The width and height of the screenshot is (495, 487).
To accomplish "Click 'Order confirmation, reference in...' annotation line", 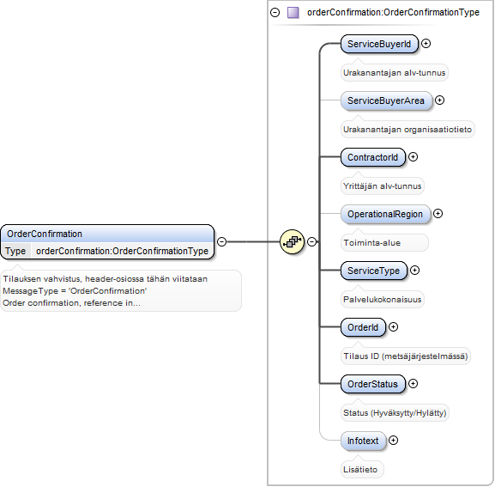I will (72, 302).
